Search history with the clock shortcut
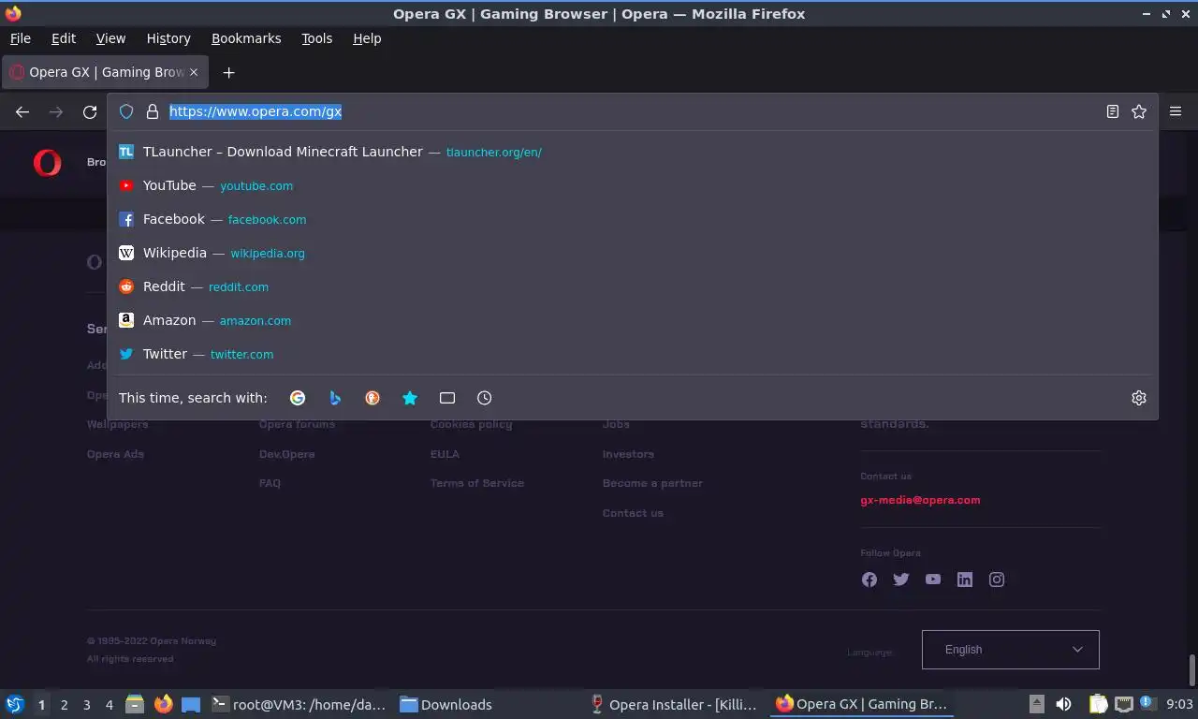This screenshot has width=1198, height=719. click(485, 398)
